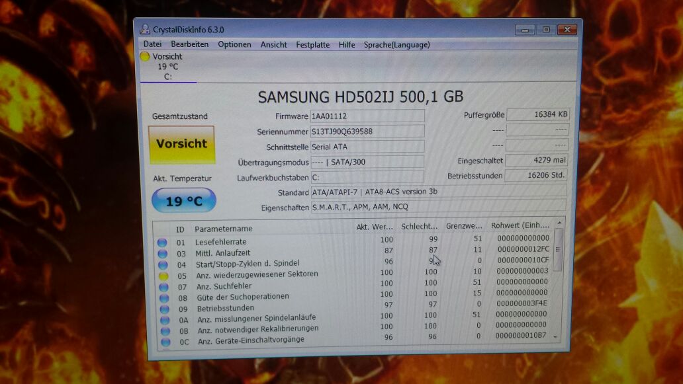Click the blue status icon for notwendiger Rekalibrierungen
The width and height of the screenshot is (683, 384).
(165, 331)
